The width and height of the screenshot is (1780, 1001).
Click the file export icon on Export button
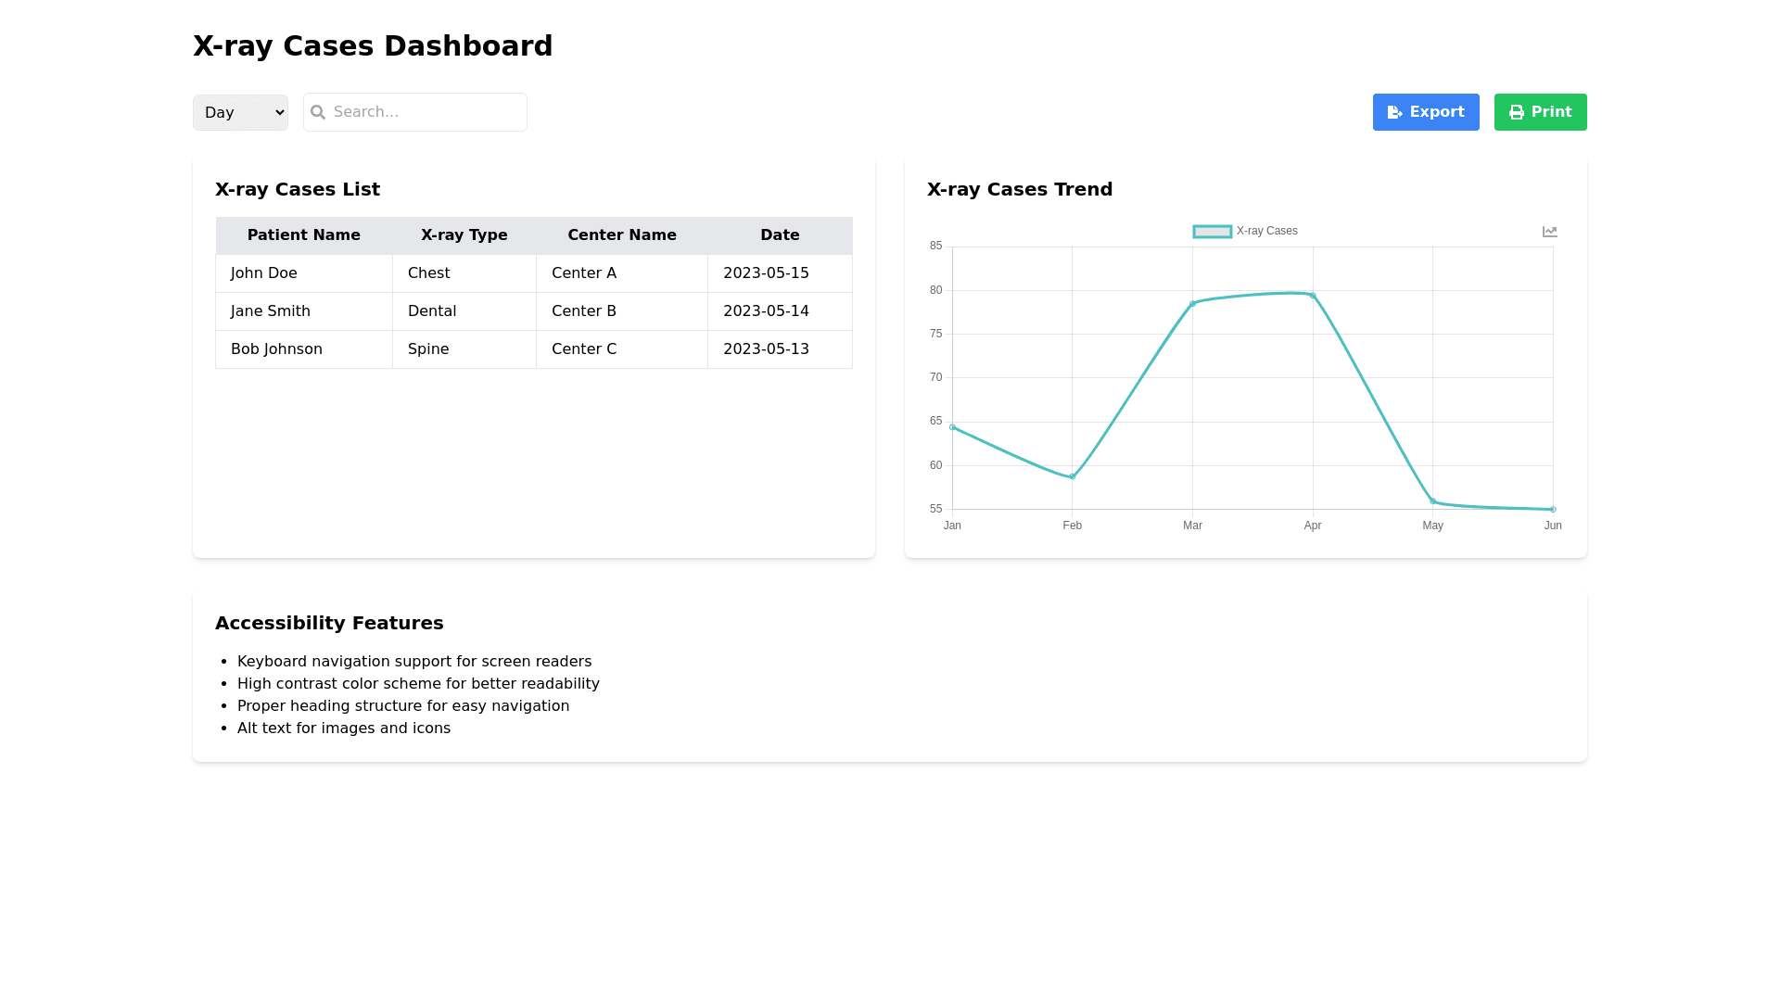(x=1394, y=112)
